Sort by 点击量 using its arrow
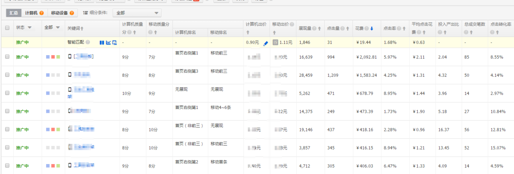The image size is (514, 174). pyautogui.click(x=347, y=28)
